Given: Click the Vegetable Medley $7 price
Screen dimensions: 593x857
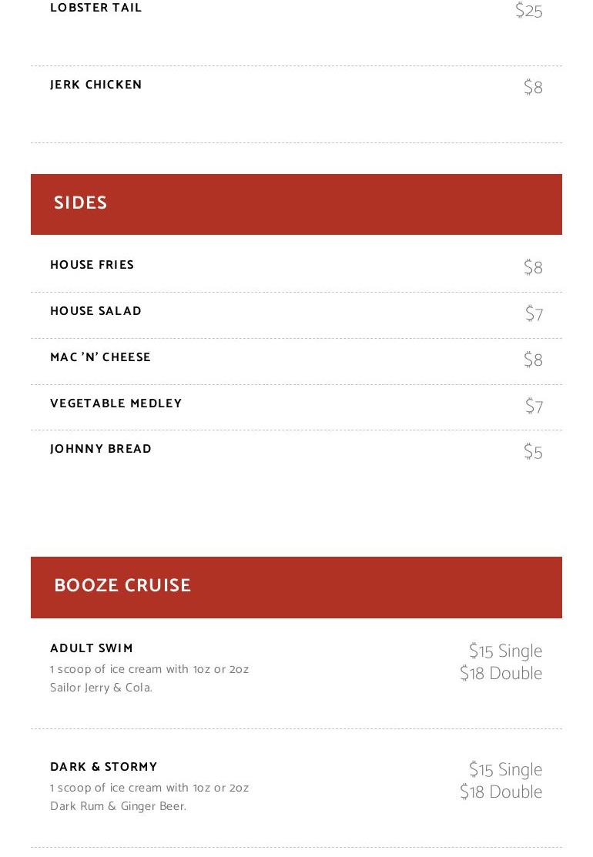Looking at the screenshot, I should 534,407.
